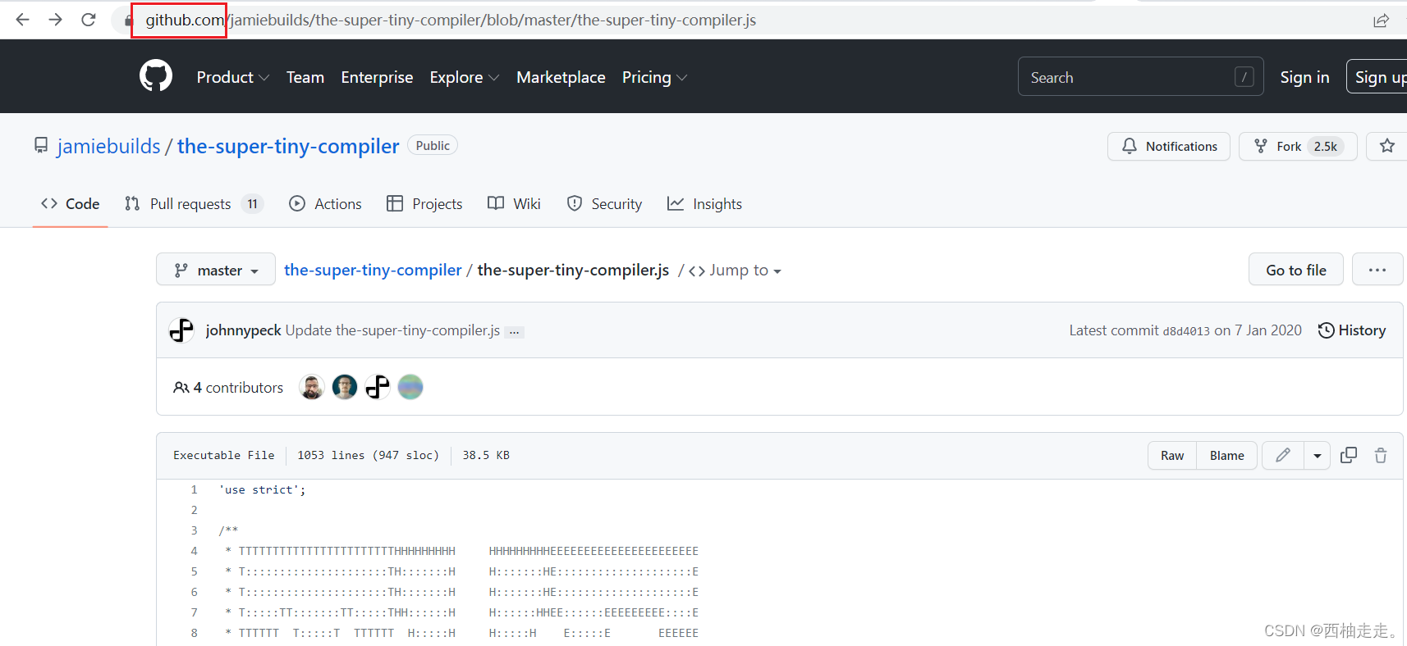The image size is (1407, 646).
Task: Open the Jump to dropdown
Action: [x=735, y=271]
